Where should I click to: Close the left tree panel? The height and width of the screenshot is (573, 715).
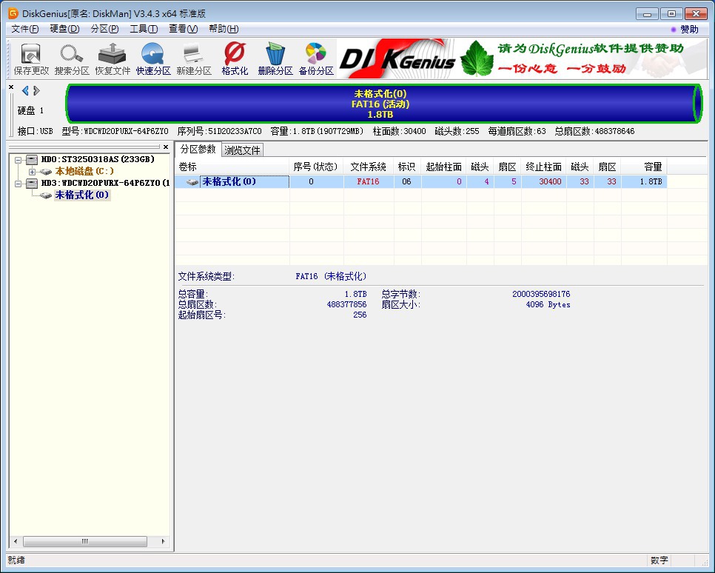[x=166, y=147]
